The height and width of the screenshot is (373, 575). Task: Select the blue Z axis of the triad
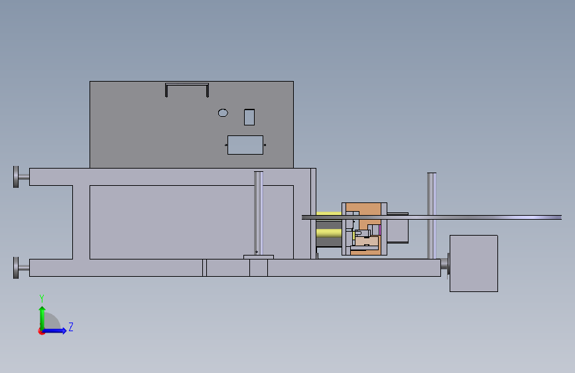coord(55,331)
